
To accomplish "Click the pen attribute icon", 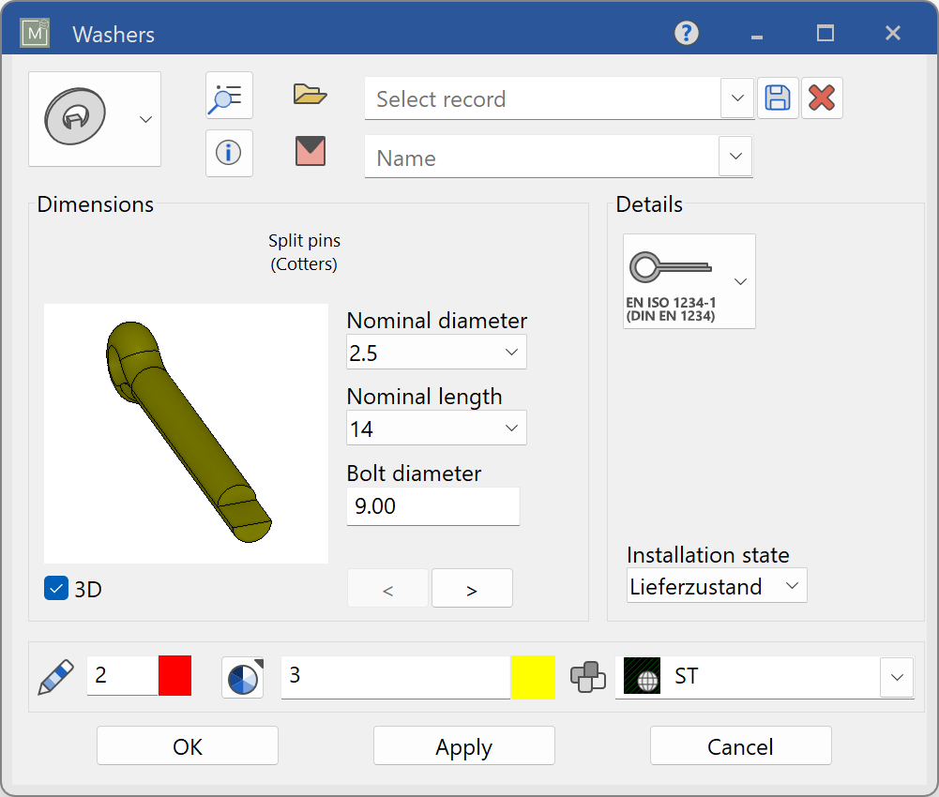I will coord(54,676).
